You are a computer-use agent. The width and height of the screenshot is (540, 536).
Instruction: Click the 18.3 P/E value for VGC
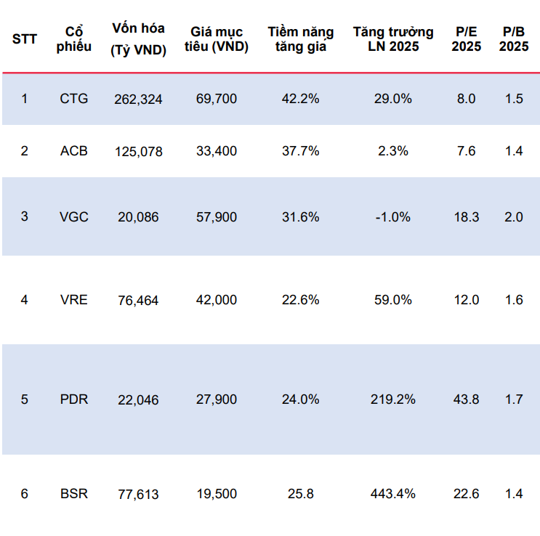click(x=467, y=217)
